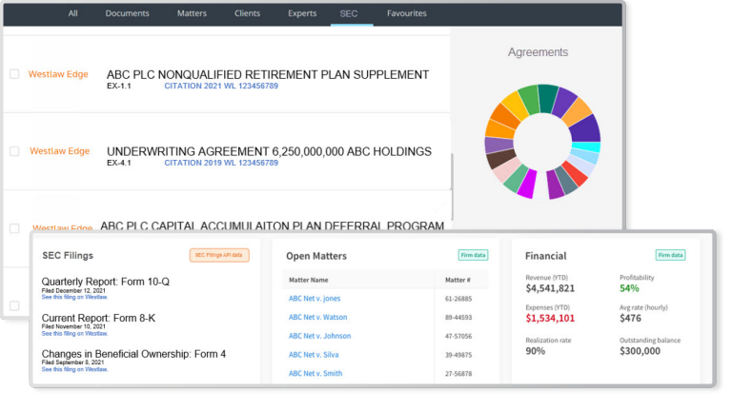The height and width of the screenshot is (411, 732).
Task: Click the Firm data badge in Open Matters
Action: coord(473,255)
